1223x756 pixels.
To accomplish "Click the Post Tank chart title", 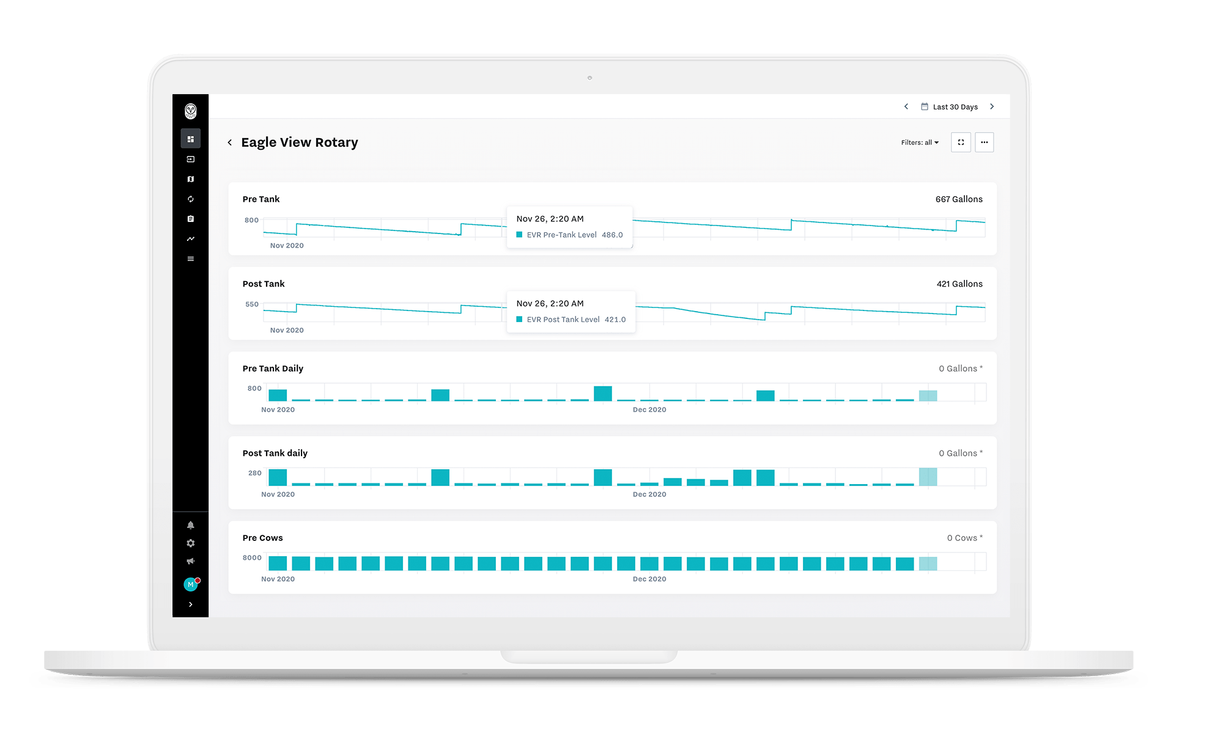I will (x=264, y=284).
